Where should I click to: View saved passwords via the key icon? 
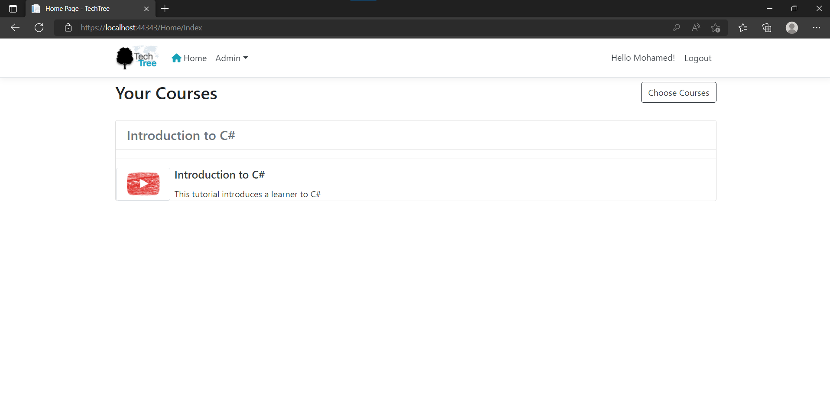click(x=676, y=27)
